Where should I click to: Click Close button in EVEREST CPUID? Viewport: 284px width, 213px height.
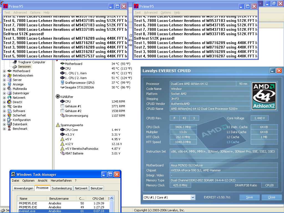point(272,197)
